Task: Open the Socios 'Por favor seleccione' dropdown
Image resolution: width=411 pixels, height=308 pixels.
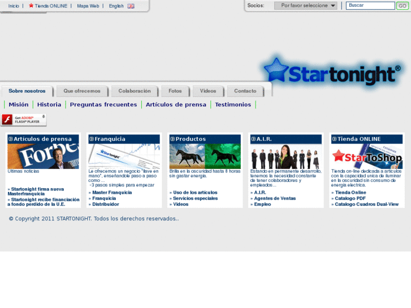Action: point(305,6)
